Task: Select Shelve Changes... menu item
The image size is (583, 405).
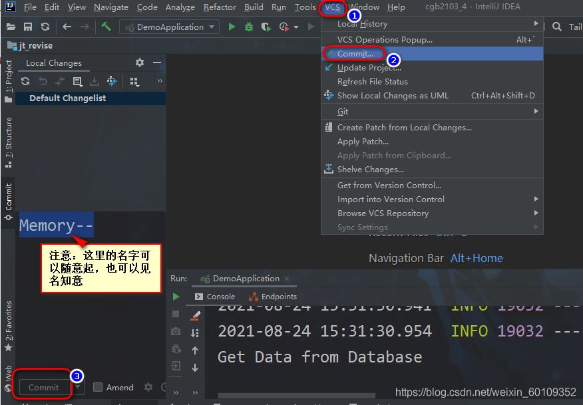Action: pyautogui.click(x=432, y=170)
